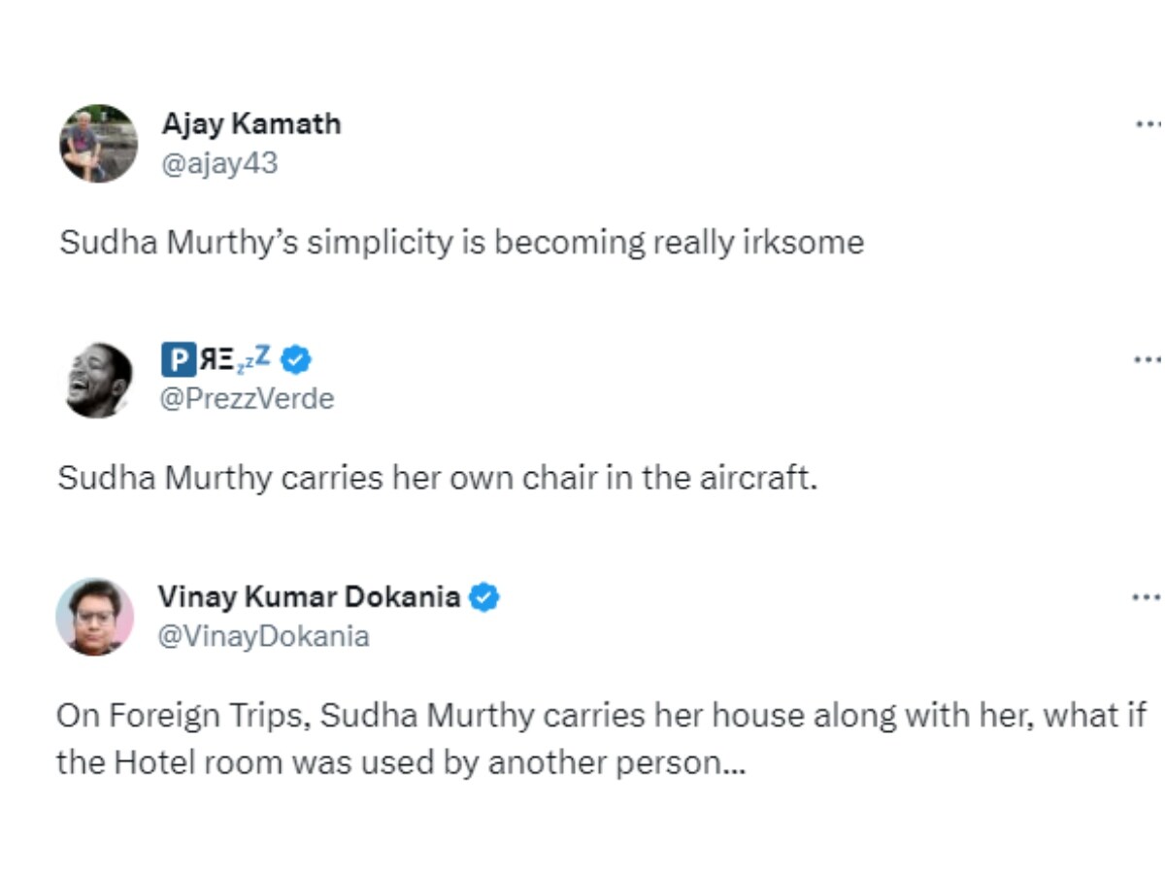Open more options on PrezzVerde's tweet
The image size is (1165, 874).
[1148, 360]
